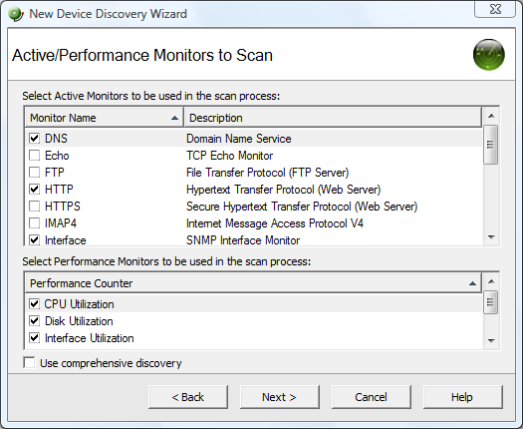Screen dimensions: 523x429
Task: Select the 'Interface Utilization' row label
Action: tap(90, 338)
